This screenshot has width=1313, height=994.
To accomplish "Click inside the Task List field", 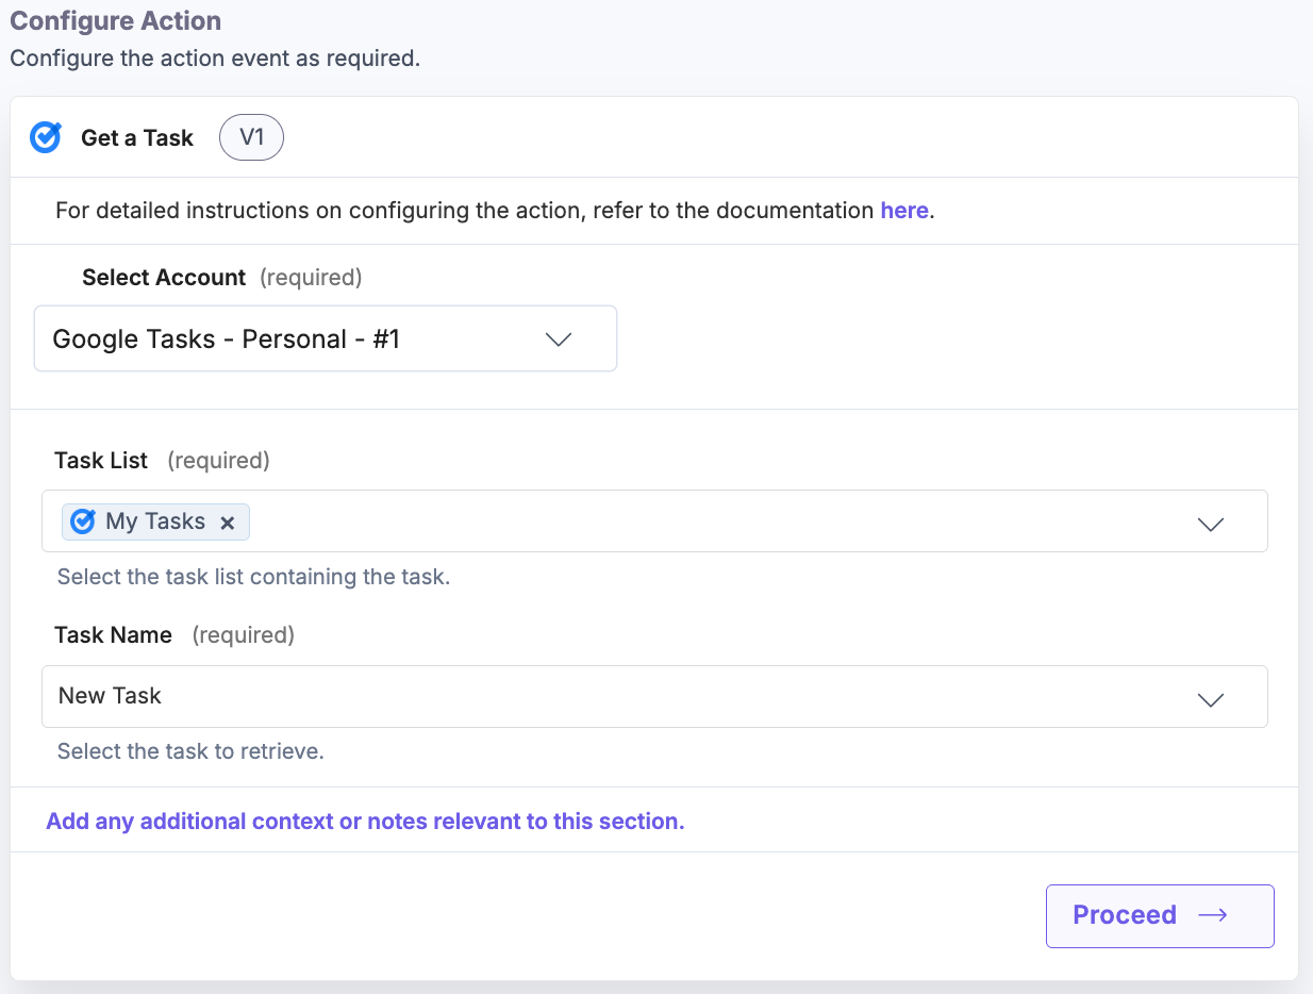I will coord(654,521).
